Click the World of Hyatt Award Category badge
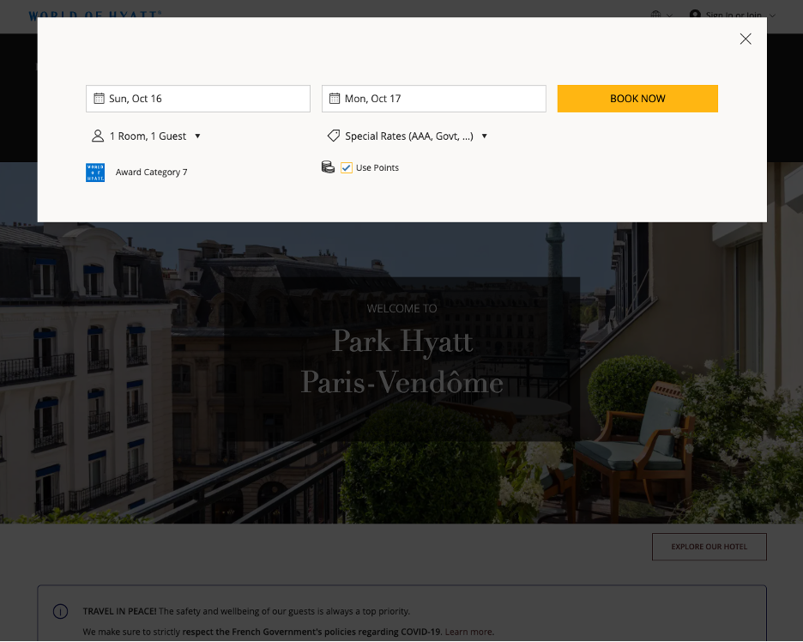 (94, 172)
